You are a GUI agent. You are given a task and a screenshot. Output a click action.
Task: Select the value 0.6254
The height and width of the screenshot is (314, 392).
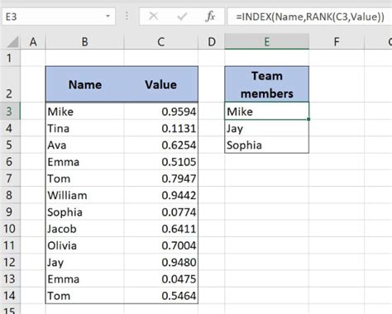coord(161,145)
